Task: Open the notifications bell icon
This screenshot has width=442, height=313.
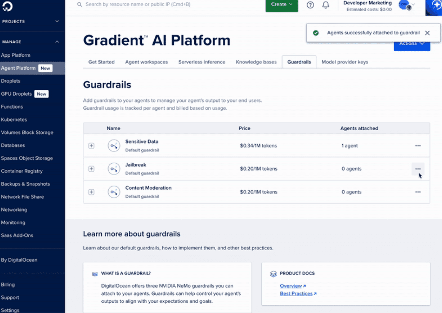Action: tap(326, 5)
